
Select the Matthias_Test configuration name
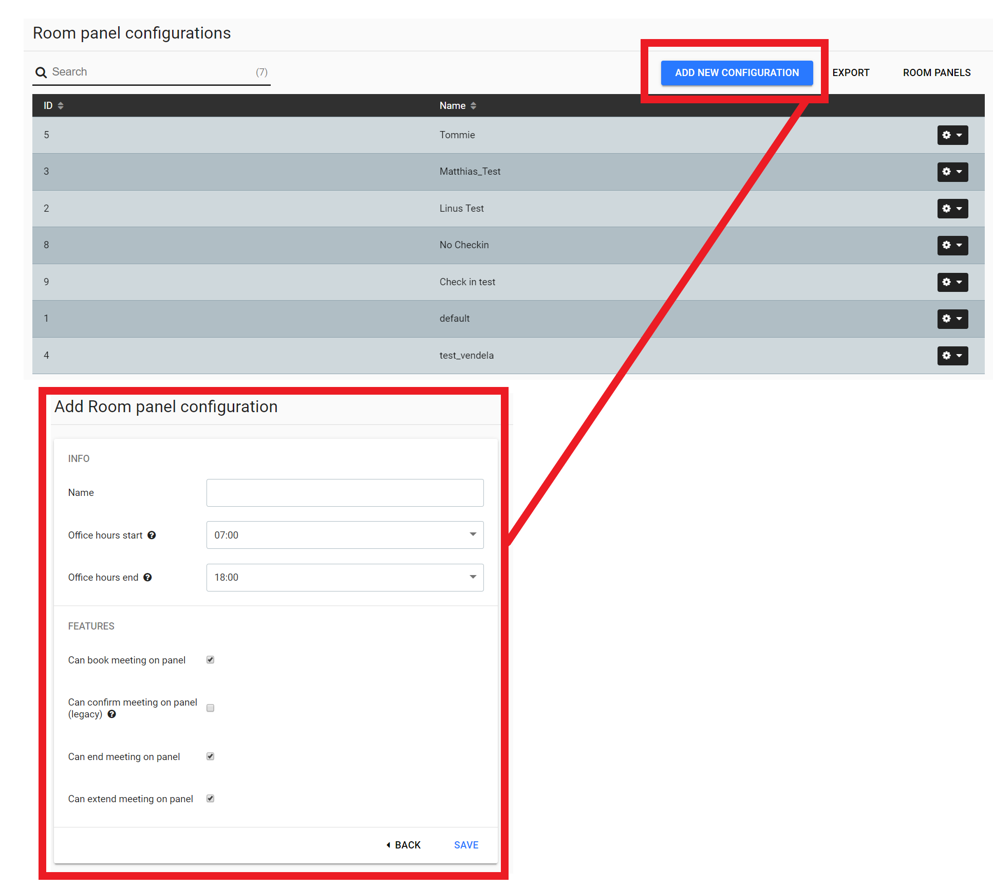coord(470,171)
